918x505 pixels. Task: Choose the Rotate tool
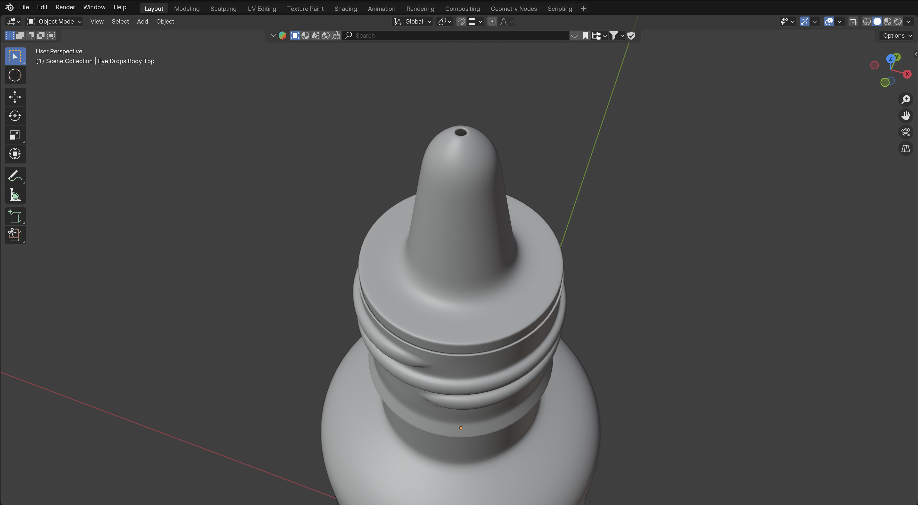[15, 116]
